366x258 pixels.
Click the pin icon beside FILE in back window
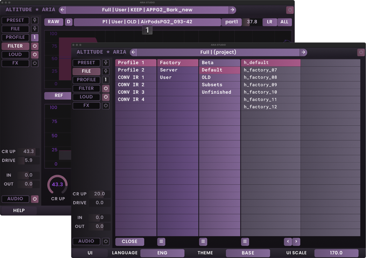[x=35, y=29]
